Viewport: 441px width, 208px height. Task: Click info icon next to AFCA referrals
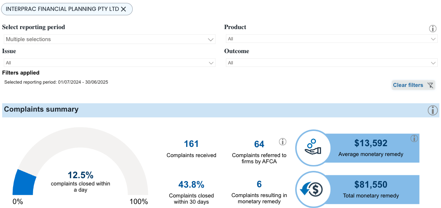click(282, 141)
